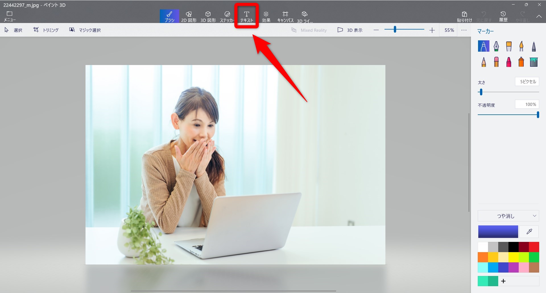
Task: Open the 2D 図形 shapes tab
Action: click(x=189, y=16)
